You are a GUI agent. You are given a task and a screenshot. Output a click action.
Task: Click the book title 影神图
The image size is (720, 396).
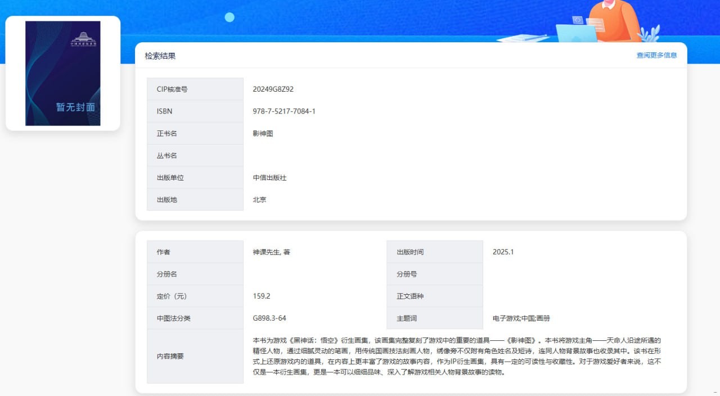pyautogui.click(x=263, y=134)
